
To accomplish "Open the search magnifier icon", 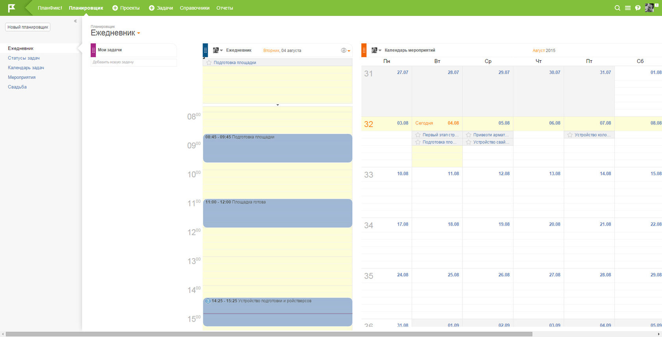I will [x=617, y=8].
